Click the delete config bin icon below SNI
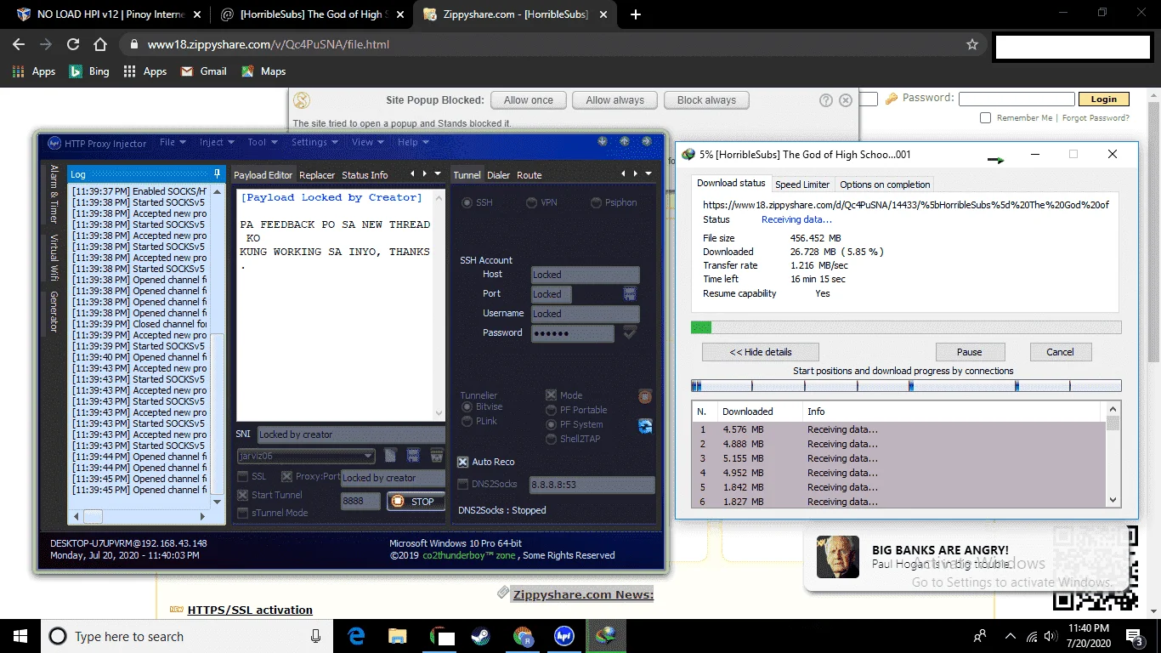The height and width of the screenshot is (653, 1161). 436,456
